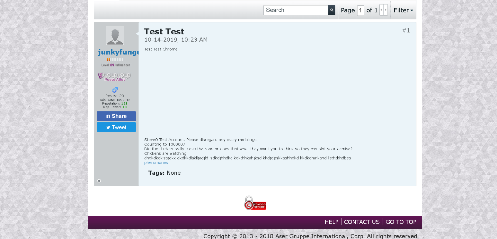This screenshot has height=239, width=497.
Task: Follow the pheromones signature link
Action: (x=156, y=163)
